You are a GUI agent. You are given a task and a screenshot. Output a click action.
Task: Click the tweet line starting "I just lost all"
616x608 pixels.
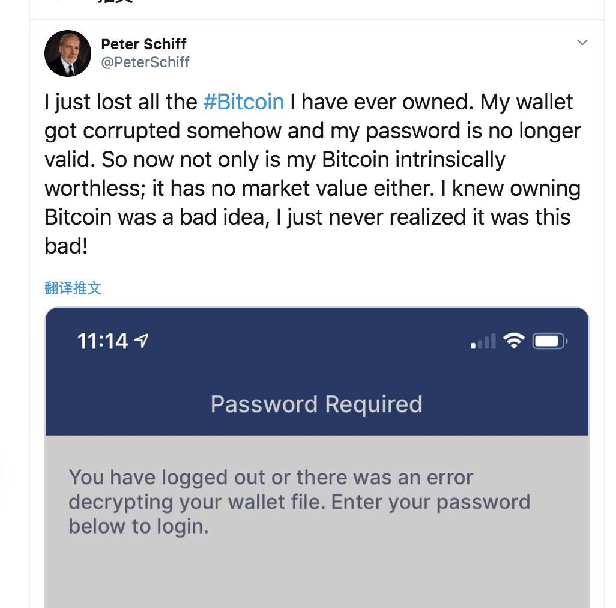click(x=309, y=102)
